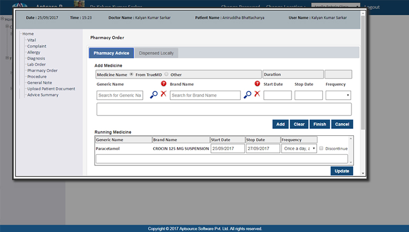409x232 pixels.
Task: Click red X to clear Brand Name
Action: click(257, 94)
